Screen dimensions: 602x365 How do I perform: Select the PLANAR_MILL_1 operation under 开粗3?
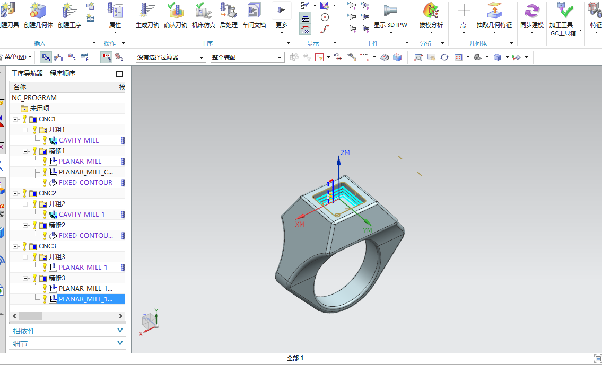coord(83,267)
